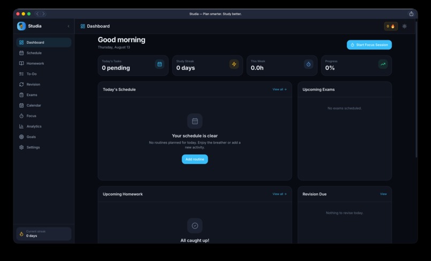Click the window back navigation arrow
431x261 pixels.
click(x=37, y=14)
